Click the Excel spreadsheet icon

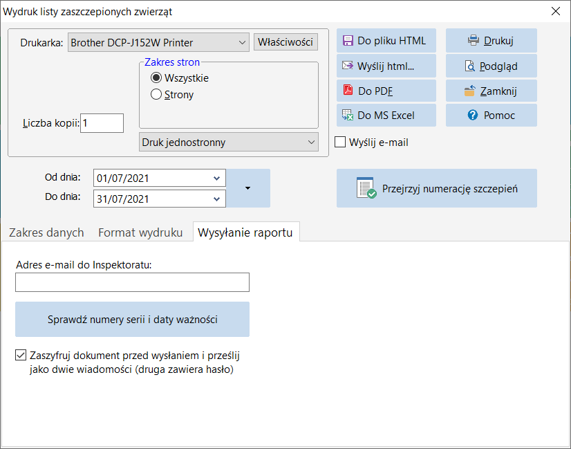point(348,115)
